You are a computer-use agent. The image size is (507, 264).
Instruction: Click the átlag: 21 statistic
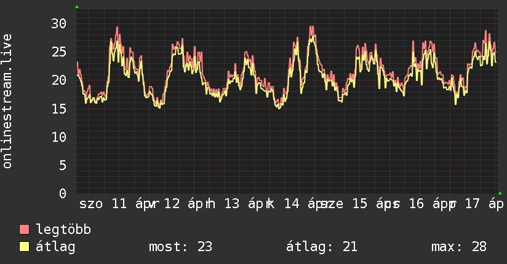pyautogui.click(x=322, y=247)
